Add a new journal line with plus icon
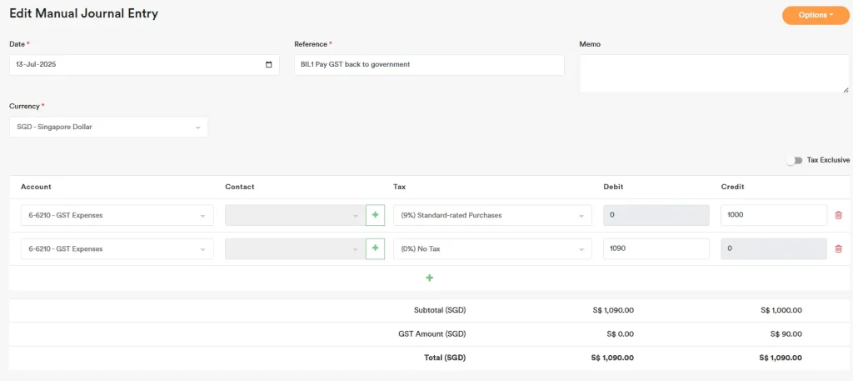853x381 pixels. click(430, 278)
